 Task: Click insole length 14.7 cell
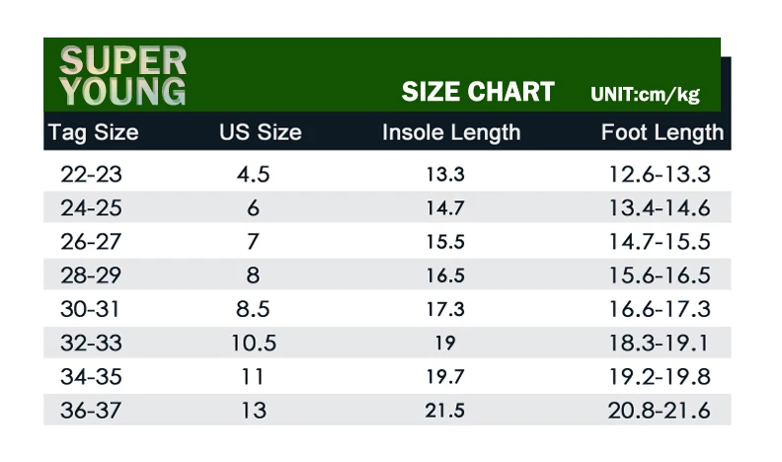tap(445, 208)
